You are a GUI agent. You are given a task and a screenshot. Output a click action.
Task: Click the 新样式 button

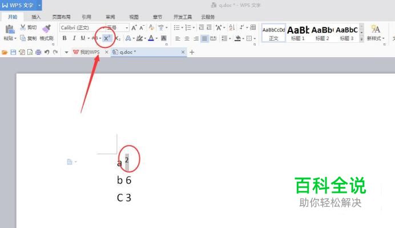pos(376,32)
